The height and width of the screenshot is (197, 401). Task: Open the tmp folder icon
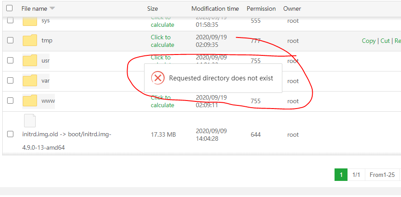point(30,41)
